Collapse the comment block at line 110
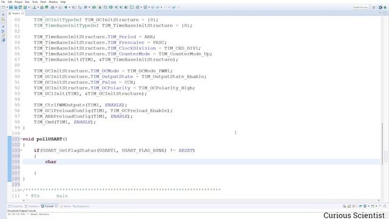389x219 pixels. tap(21, 190)
